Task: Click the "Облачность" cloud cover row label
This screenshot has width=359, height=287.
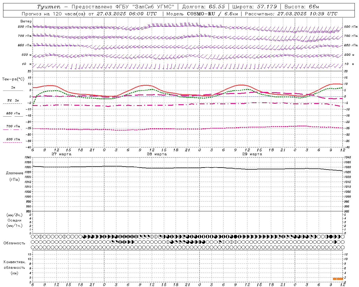Action: [x=14, y=243]
